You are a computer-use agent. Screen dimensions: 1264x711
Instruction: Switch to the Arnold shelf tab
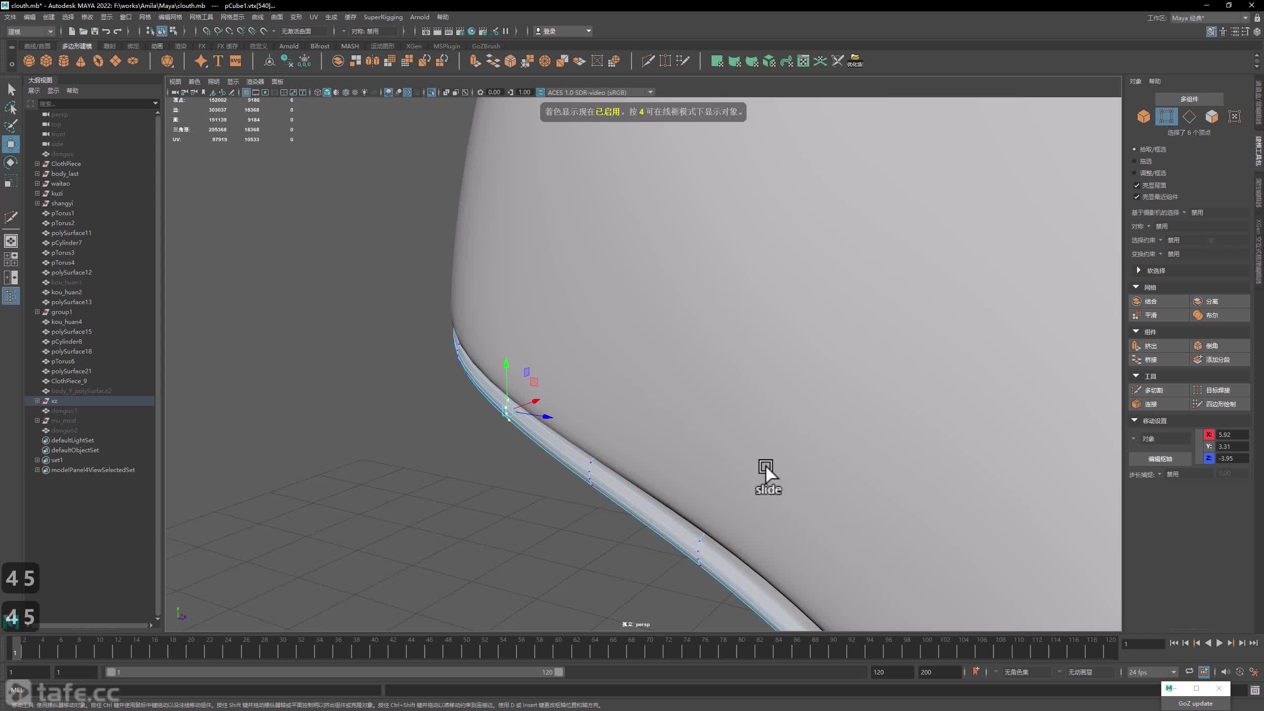click(289, 46)
